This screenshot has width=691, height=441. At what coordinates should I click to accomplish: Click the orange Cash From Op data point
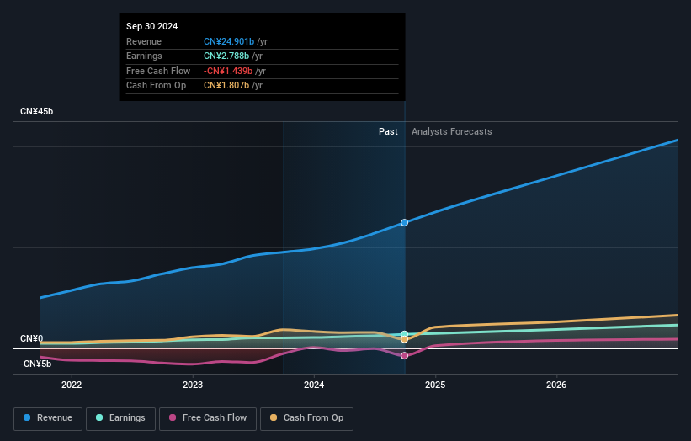404,340
